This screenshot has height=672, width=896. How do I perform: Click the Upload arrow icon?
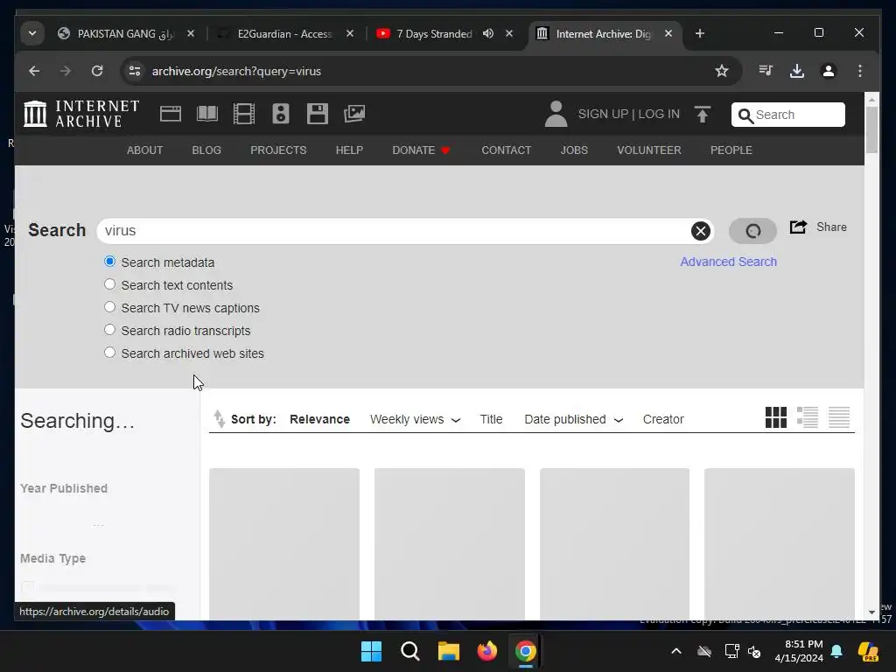click(703, 115)
